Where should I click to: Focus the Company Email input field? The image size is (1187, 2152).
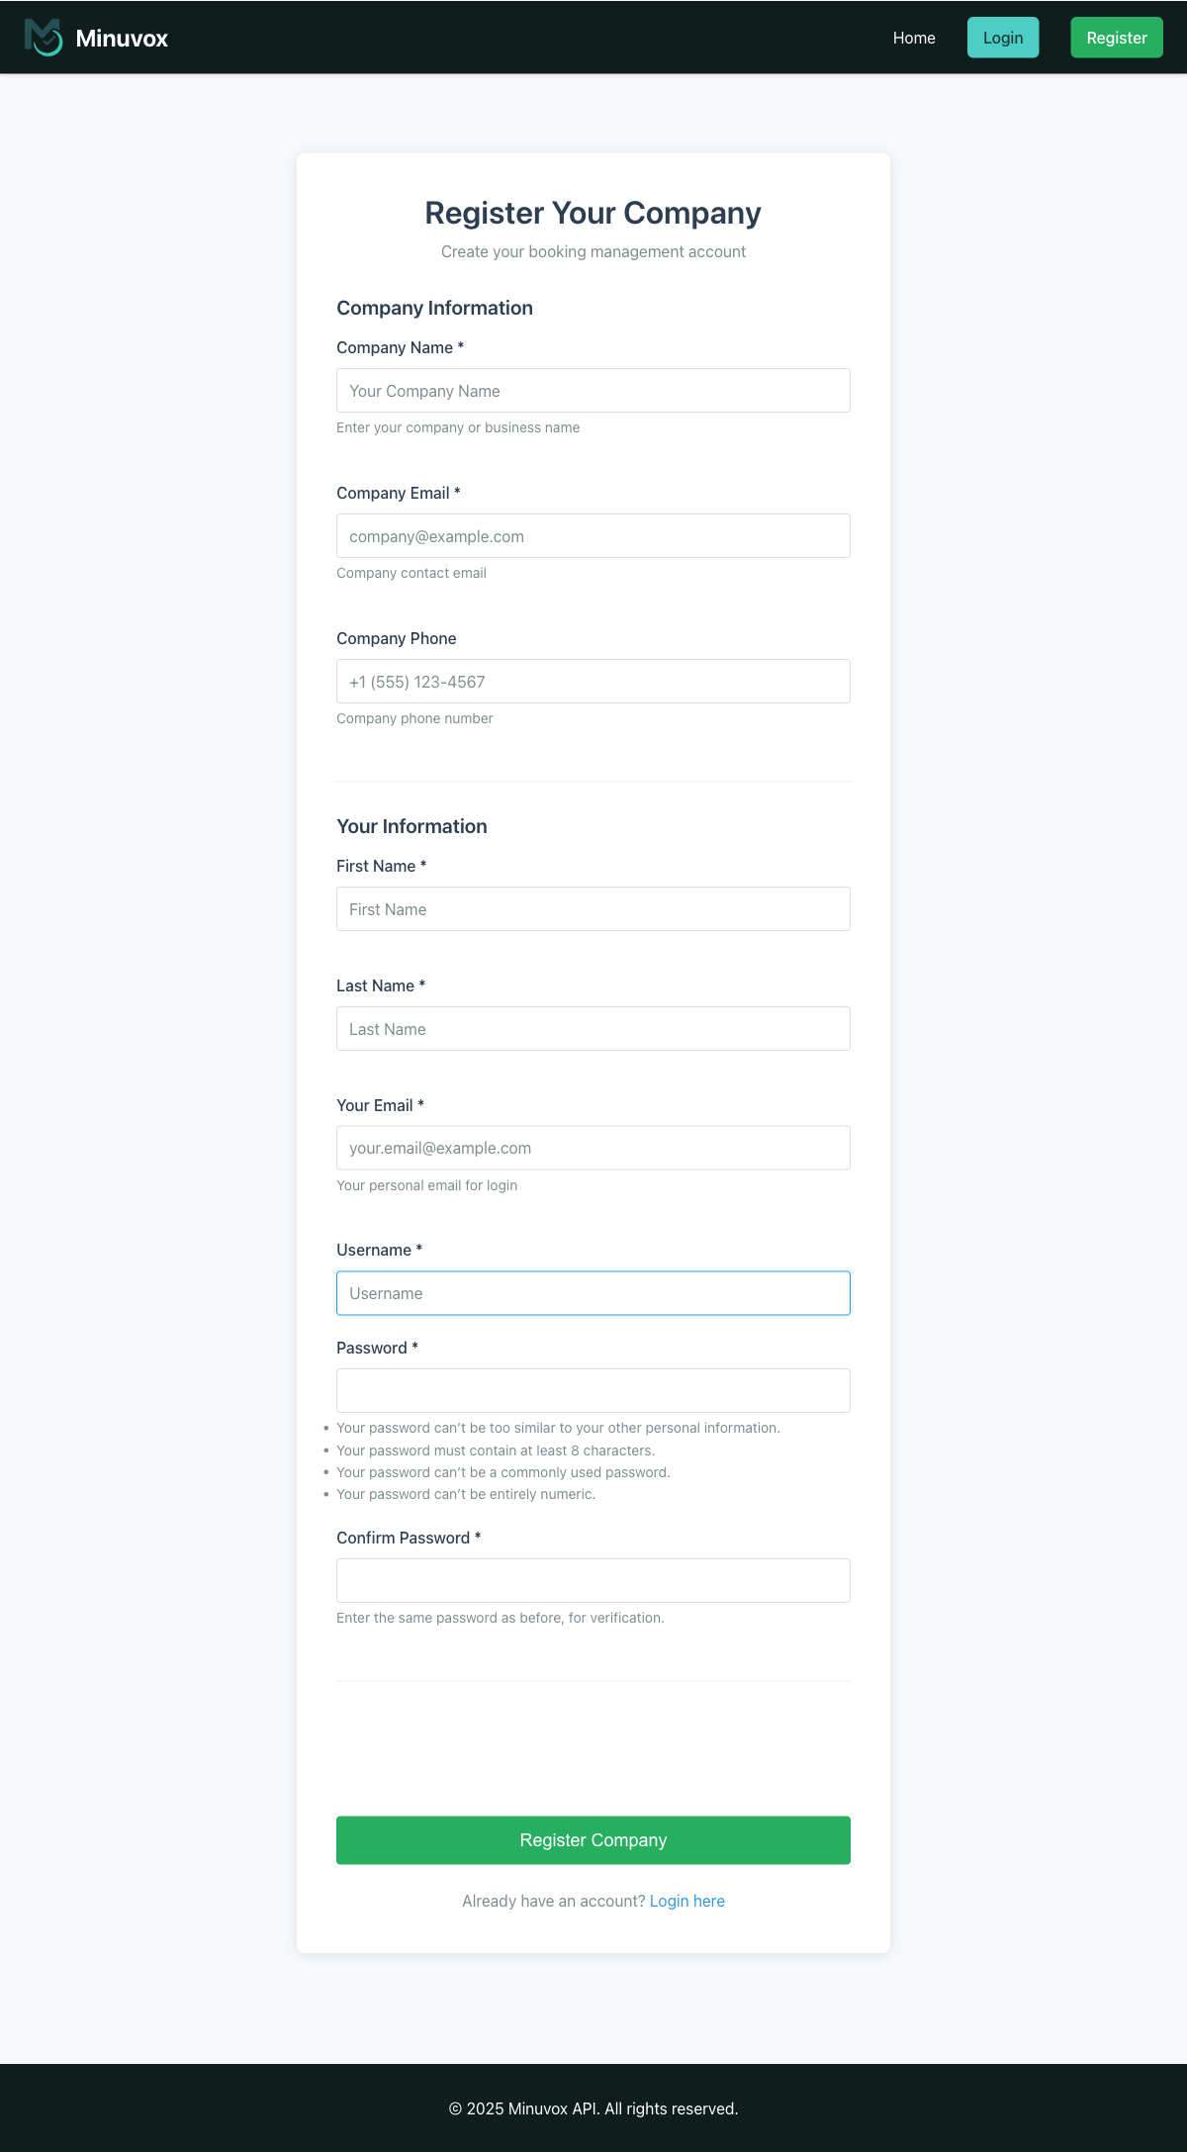coord(593,535)
